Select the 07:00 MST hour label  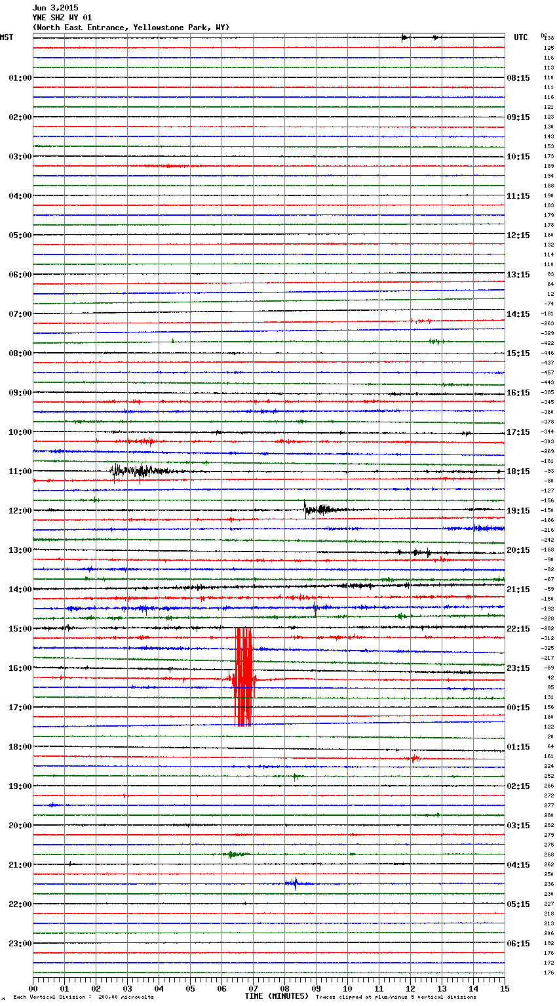pos(20,314)
